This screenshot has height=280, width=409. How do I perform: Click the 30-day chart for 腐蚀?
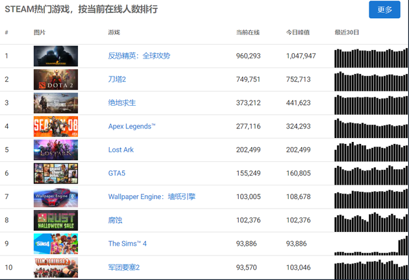tap(371, 222)
